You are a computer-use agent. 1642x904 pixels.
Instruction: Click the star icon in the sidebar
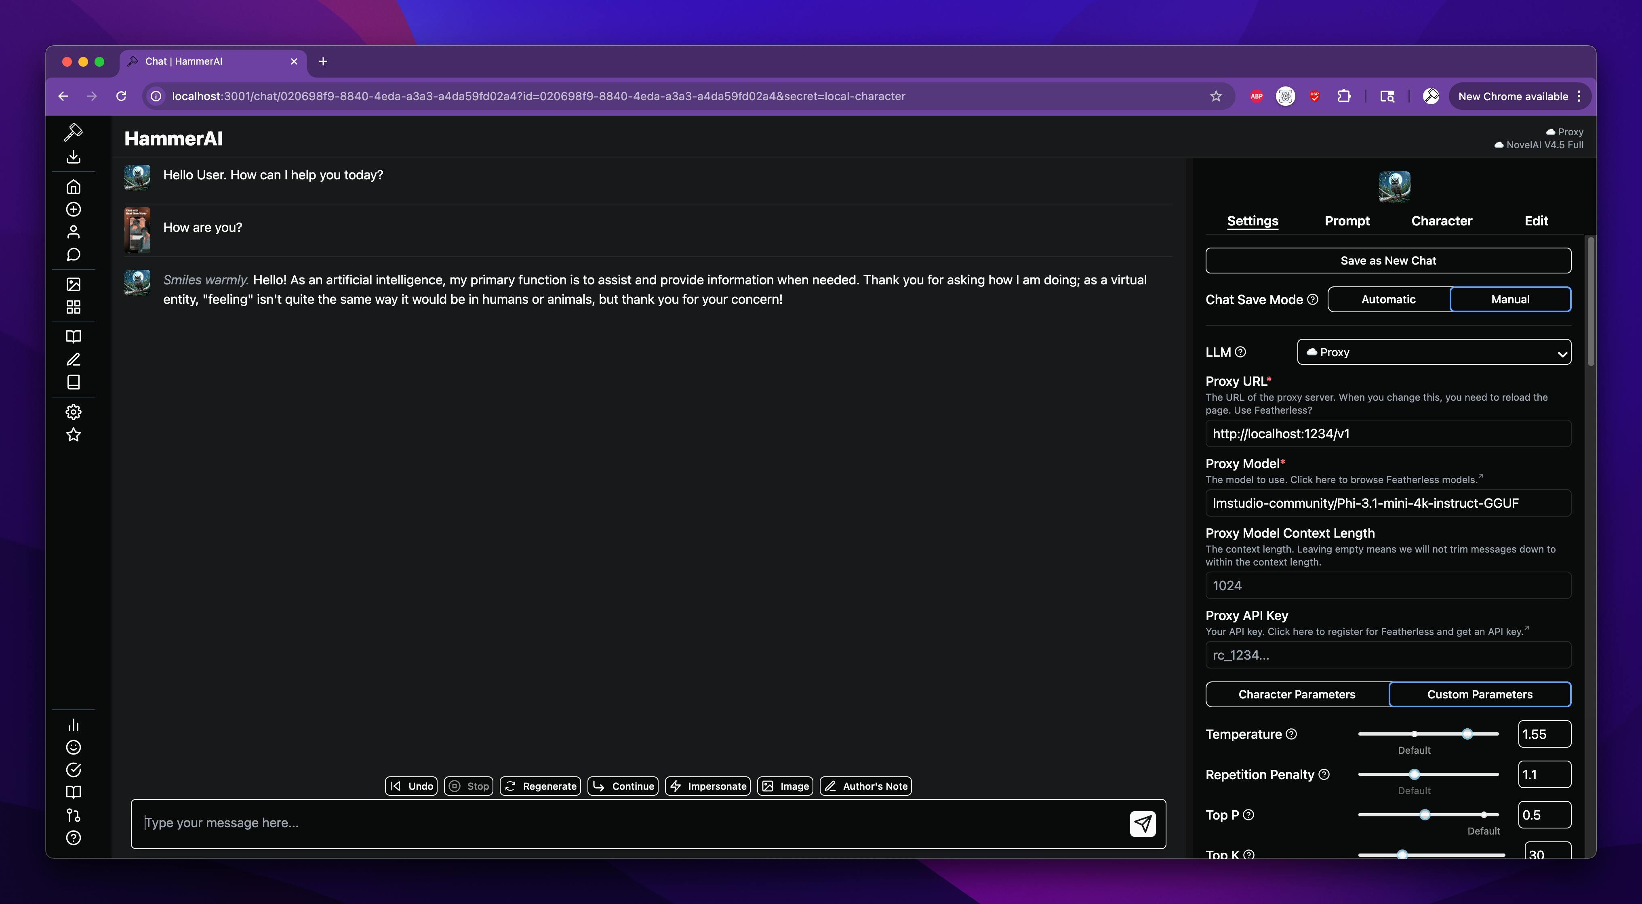click(73, 435)
